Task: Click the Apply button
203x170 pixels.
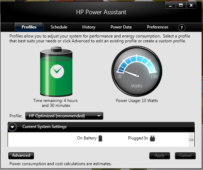Action: coord(160,155)
